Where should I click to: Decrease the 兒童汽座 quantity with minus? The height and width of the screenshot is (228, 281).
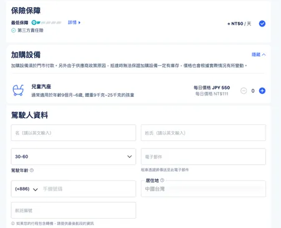point(244,91)
